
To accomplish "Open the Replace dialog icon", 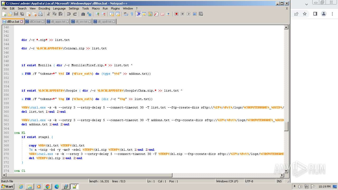I will (89, 14).
